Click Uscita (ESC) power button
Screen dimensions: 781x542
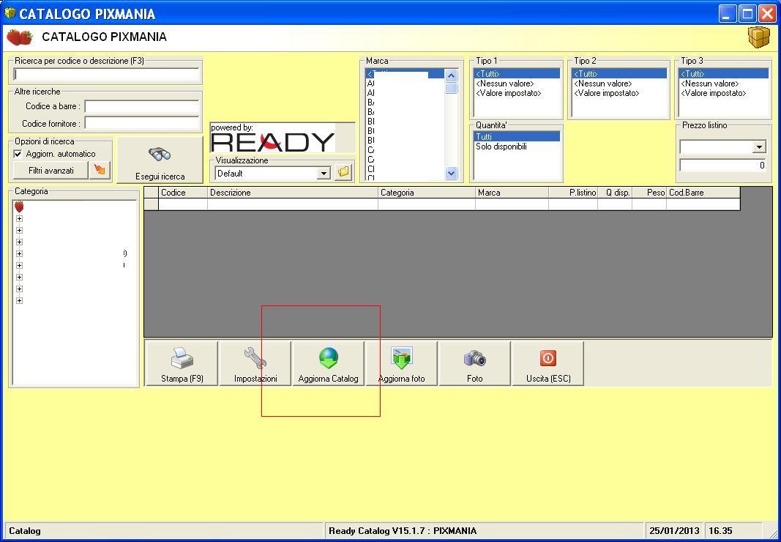pyautogui.click(x=548, y=363)
